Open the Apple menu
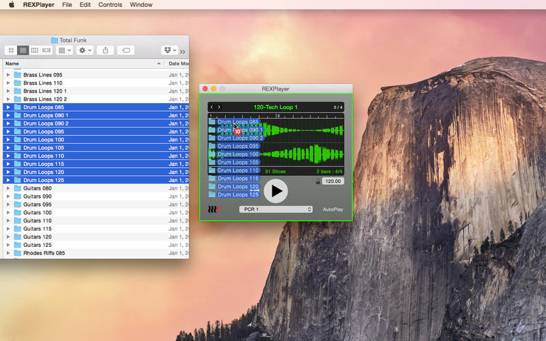The height and width of the screenshot is (341, 546). click(x=12, y=5)
